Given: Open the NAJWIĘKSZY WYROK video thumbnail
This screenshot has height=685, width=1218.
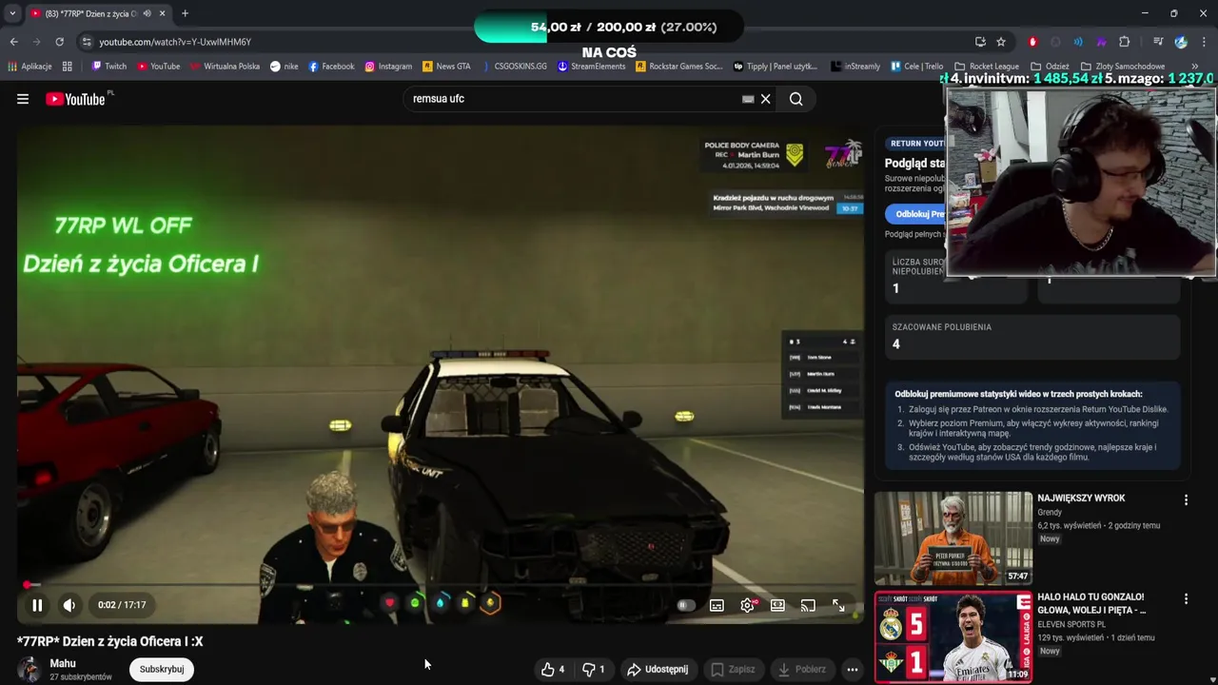Looking at the screenshot, I should pyautogui.click(x=953, y=538).
